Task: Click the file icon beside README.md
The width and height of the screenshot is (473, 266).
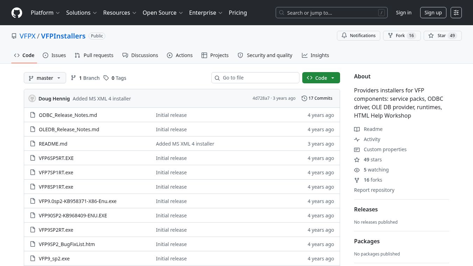Action: [x=33, y=143]
